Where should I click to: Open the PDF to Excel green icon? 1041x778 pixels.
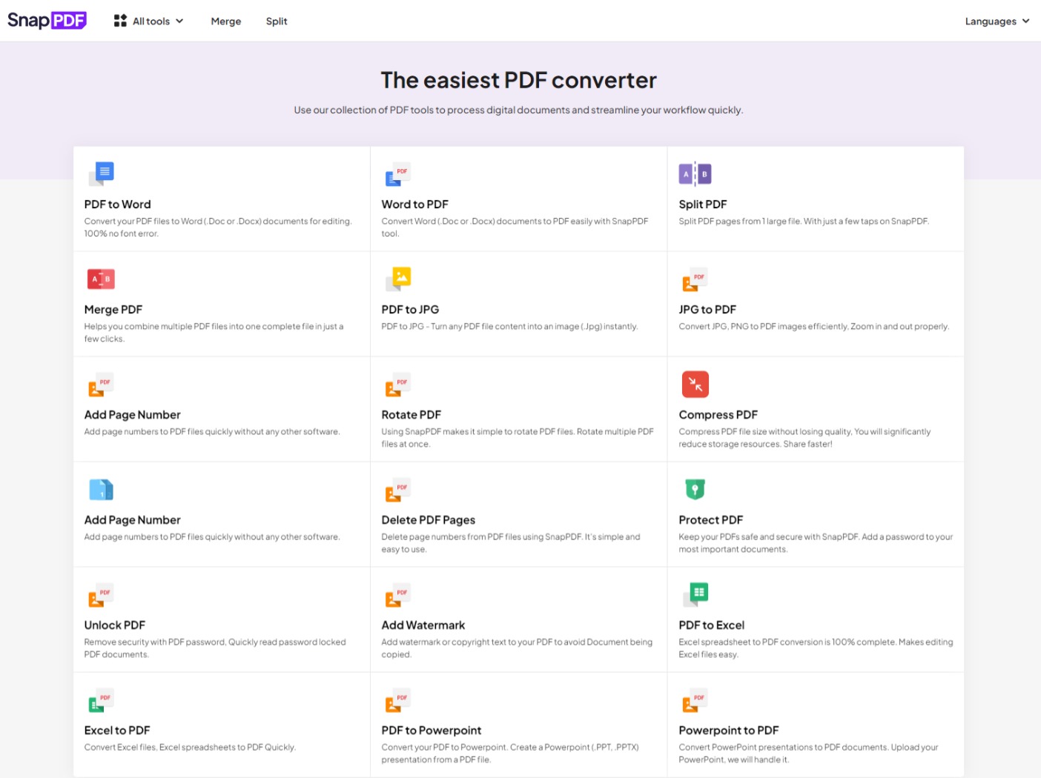[695, 594]
